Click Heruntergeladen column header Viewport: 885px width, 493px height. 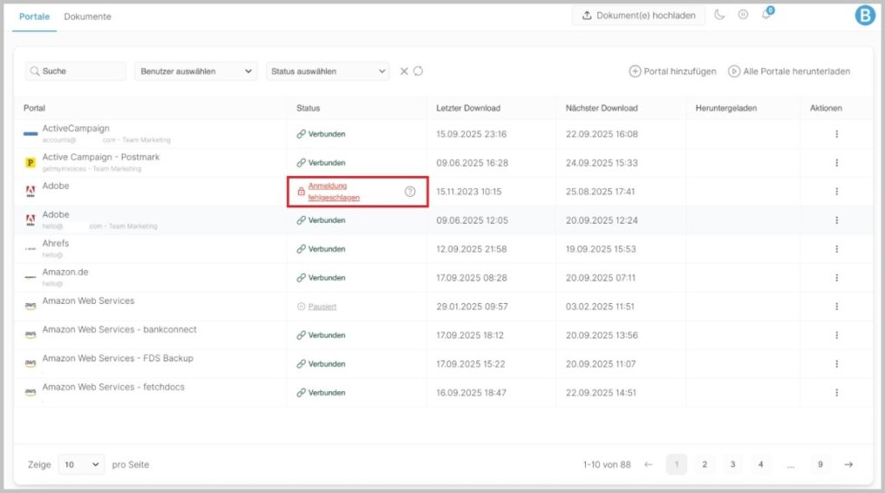[726, 108]
